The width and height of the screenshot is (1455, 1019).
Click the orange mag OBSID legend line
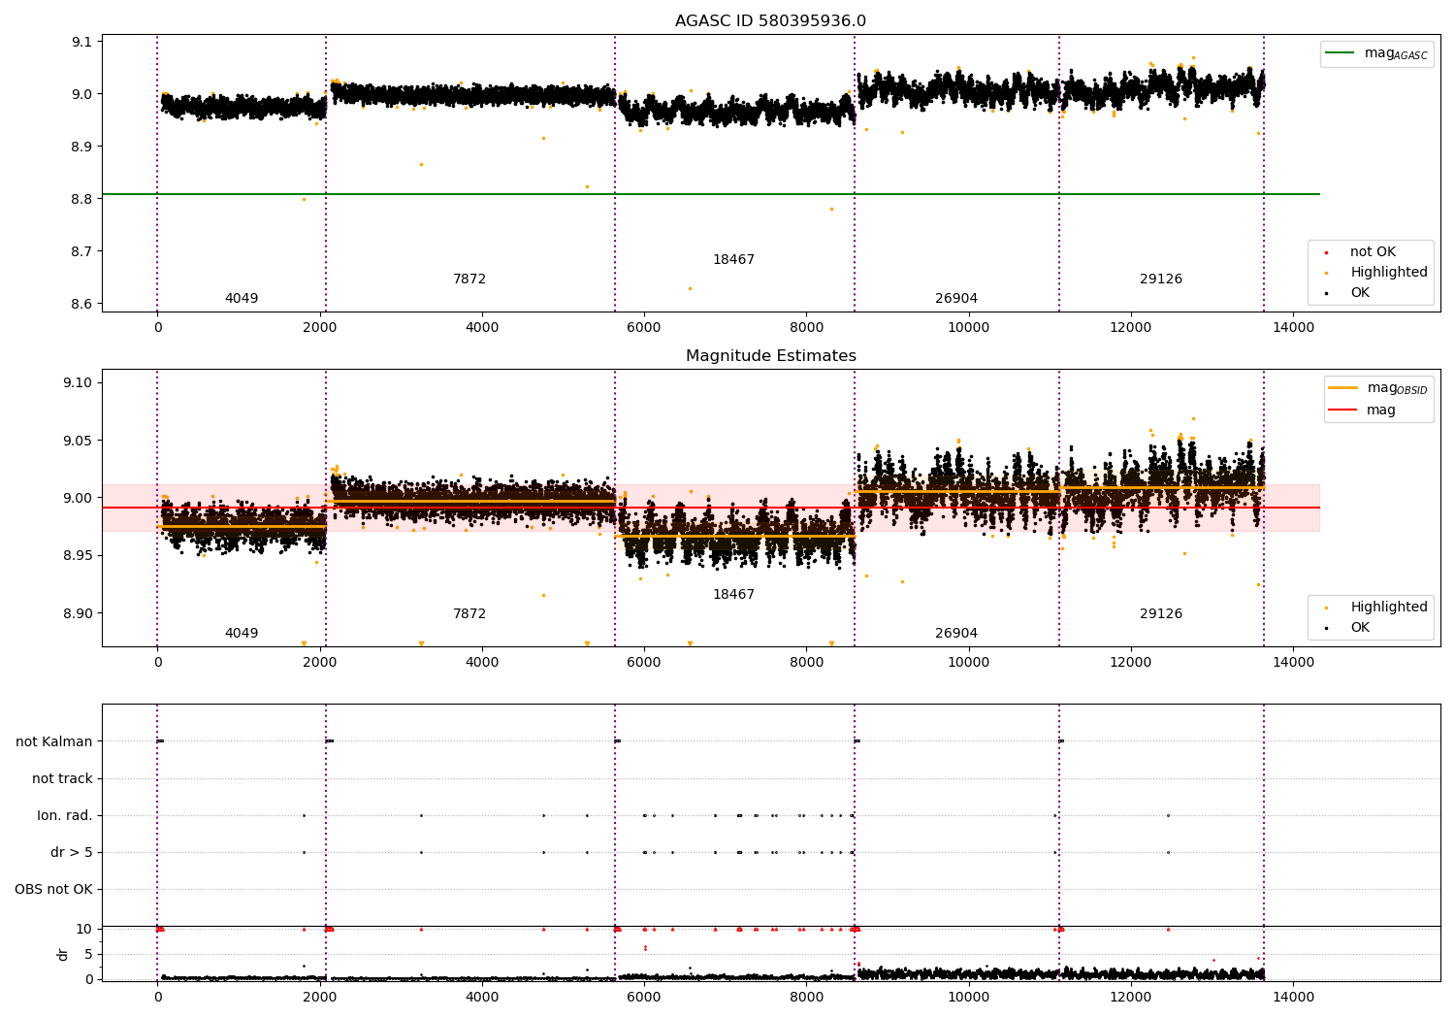tap(1342, 388)
